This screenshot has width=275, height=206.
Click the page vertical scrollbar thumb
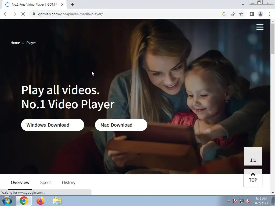click(273, 39)
